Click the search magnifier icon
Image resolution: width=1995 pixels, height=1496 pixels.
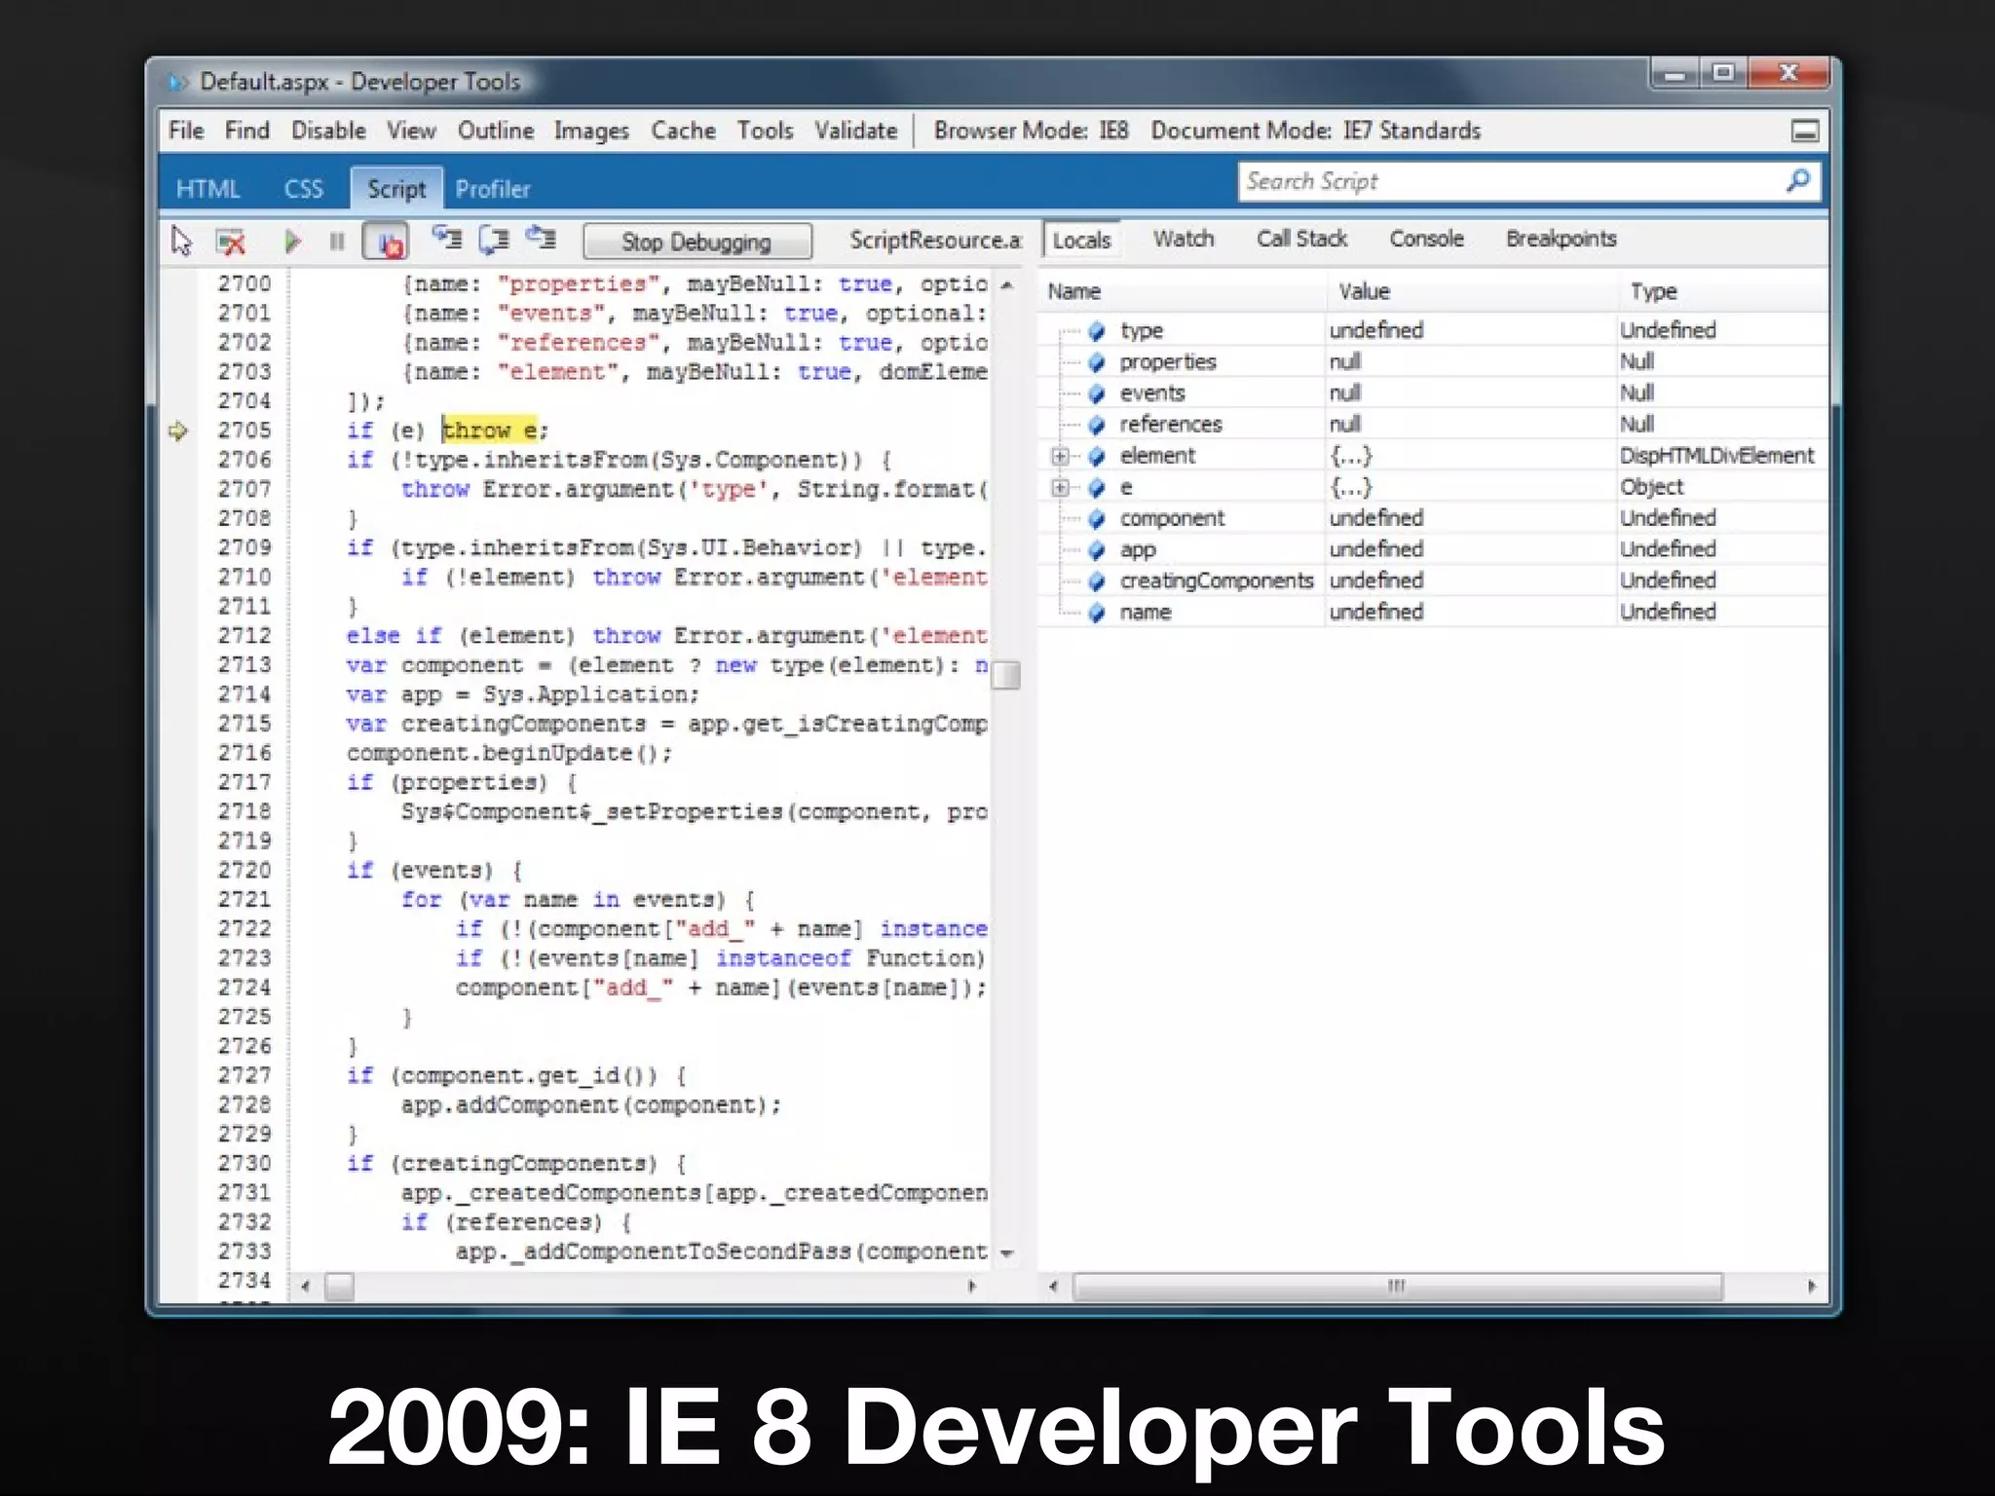pos(1798,181)
